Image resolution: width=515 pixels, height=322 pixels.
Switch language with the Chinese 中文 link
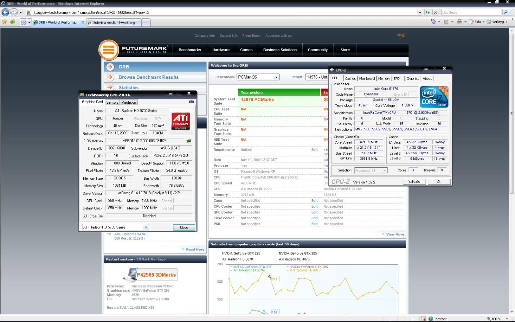pyautogui.click(x=401, y=35)
